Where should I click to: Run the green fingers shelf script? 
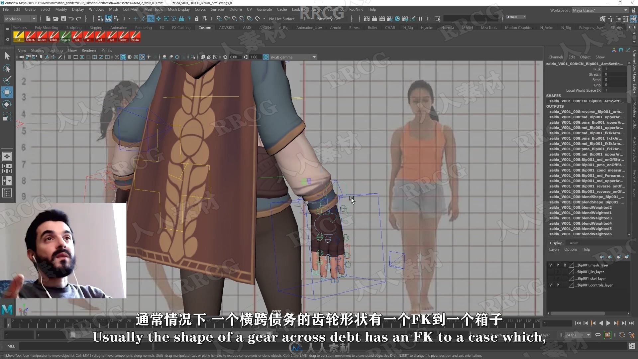point(65,36)
